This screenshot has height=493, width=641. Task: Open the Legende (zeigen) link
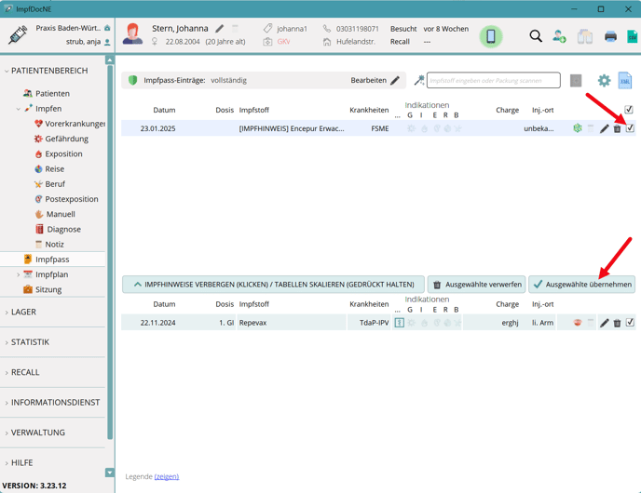pos(167,476)
